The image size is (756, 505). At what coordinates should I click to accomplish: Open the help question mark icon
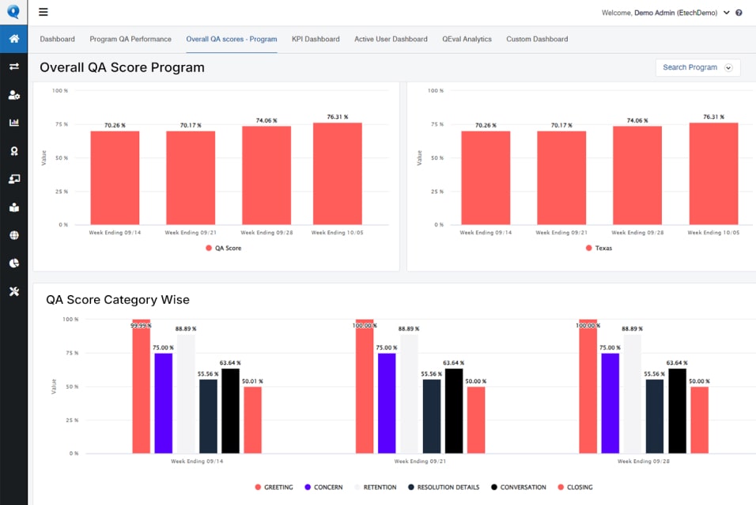[739, 13]
